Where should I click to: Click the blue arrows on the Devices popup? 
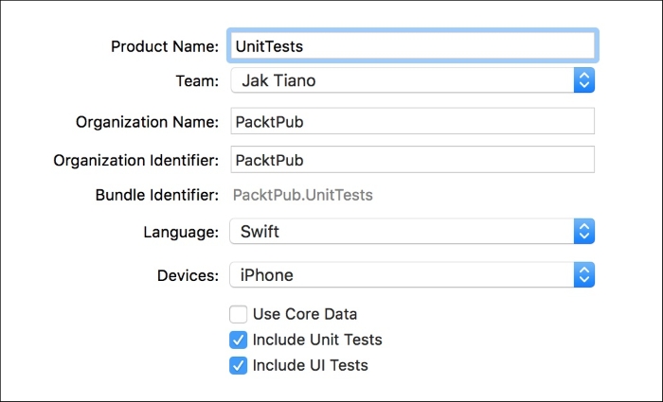click(x=584, y=275)
